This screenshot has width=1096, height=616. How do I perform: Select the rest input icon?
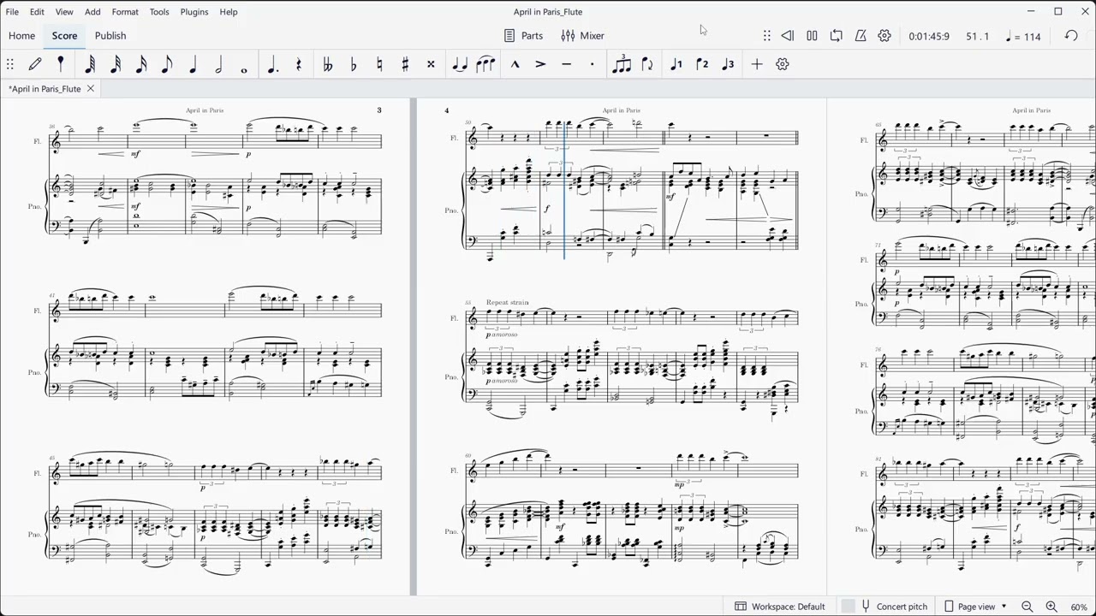(299, 64)
